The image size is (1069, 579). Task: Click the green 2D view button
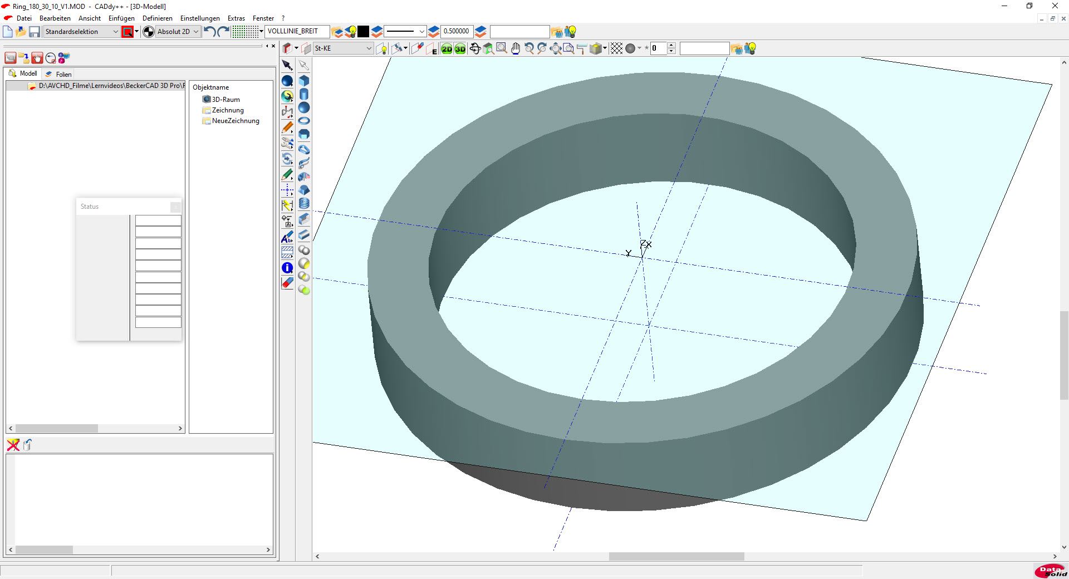pos(447,49)
